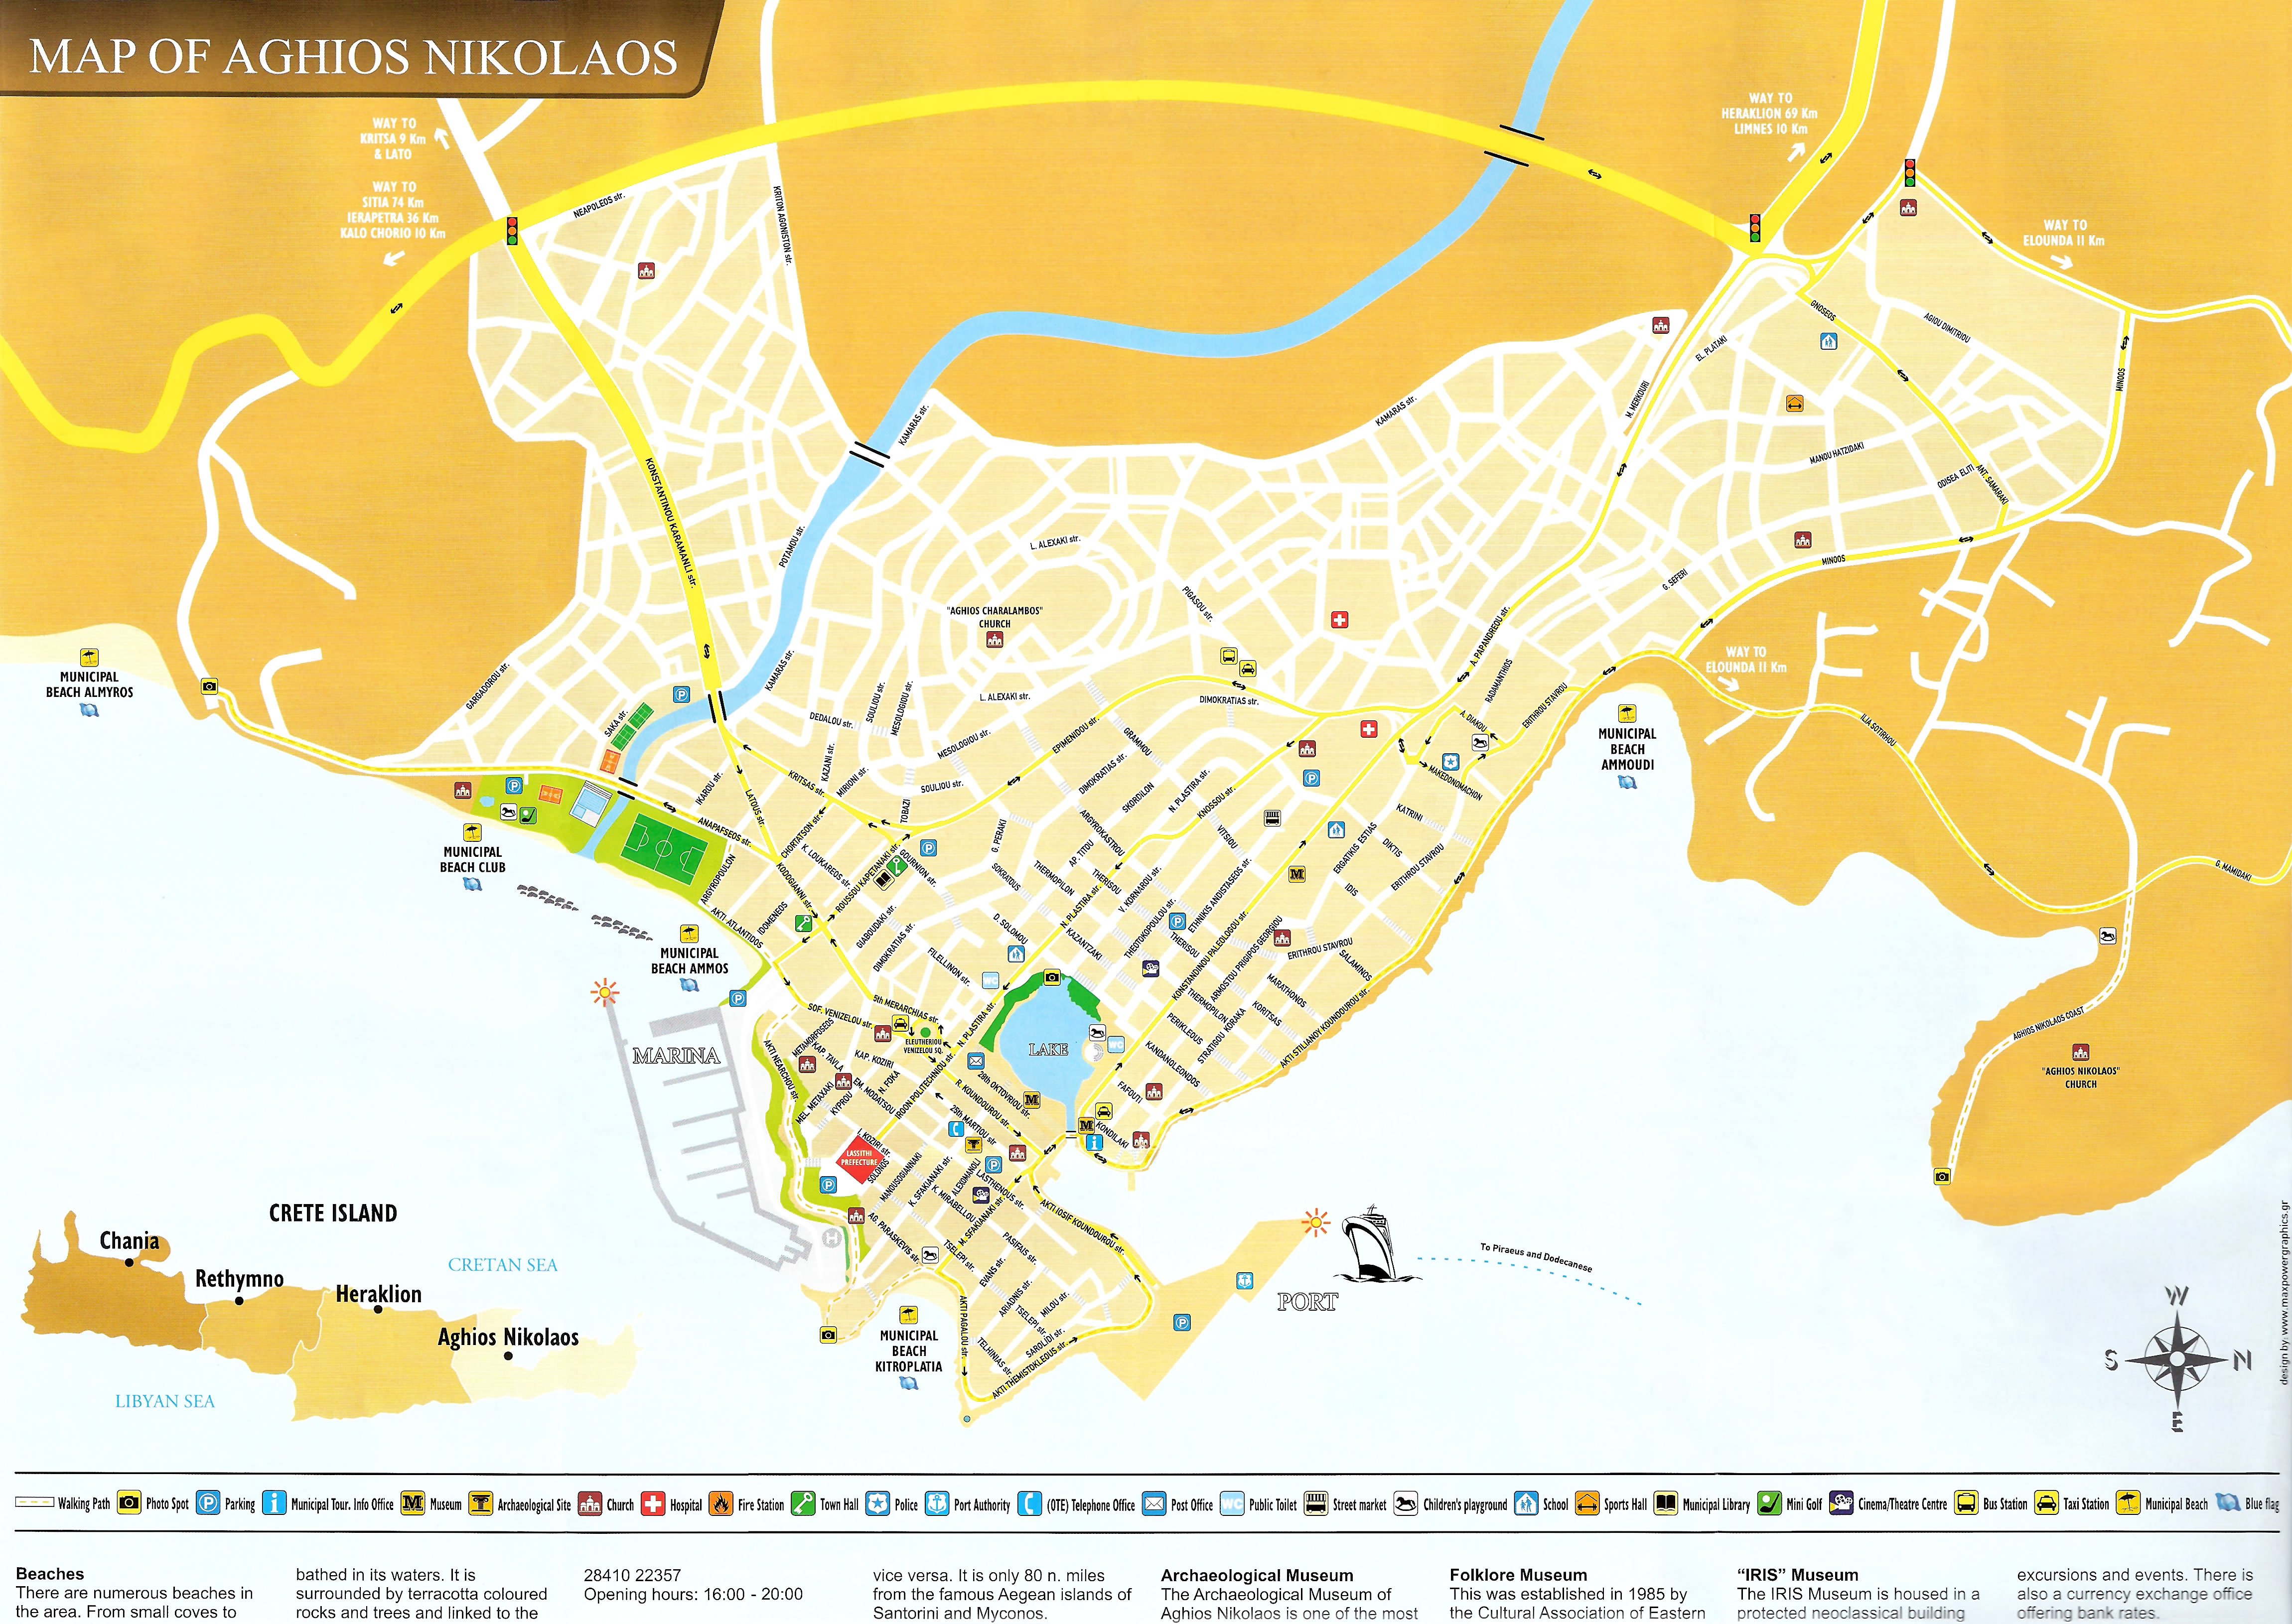Click 'Heraklion' on the Crete island inset
This screenshot has height=1624, width=2292.
(x=378, y=1294)
